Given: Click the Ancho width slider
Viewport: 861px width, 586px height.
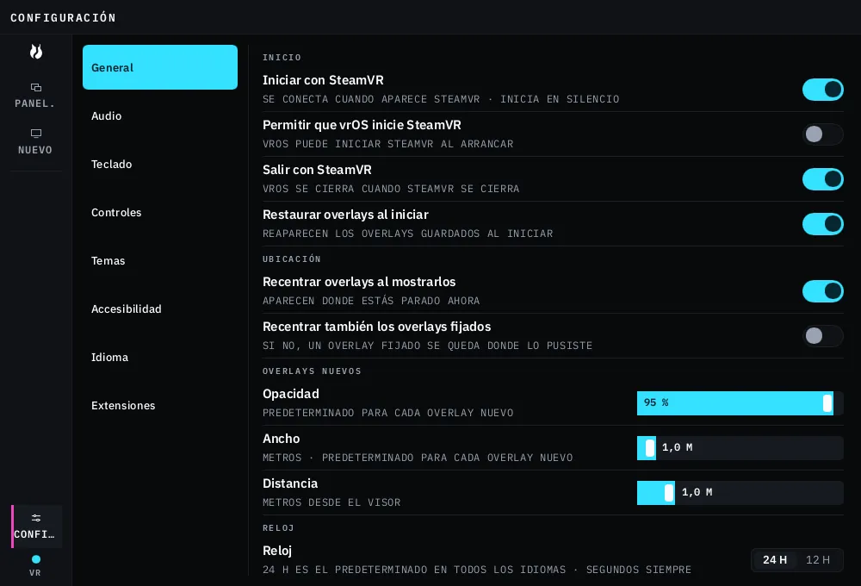Looking at the screenshot, I should tap(740, 448).
